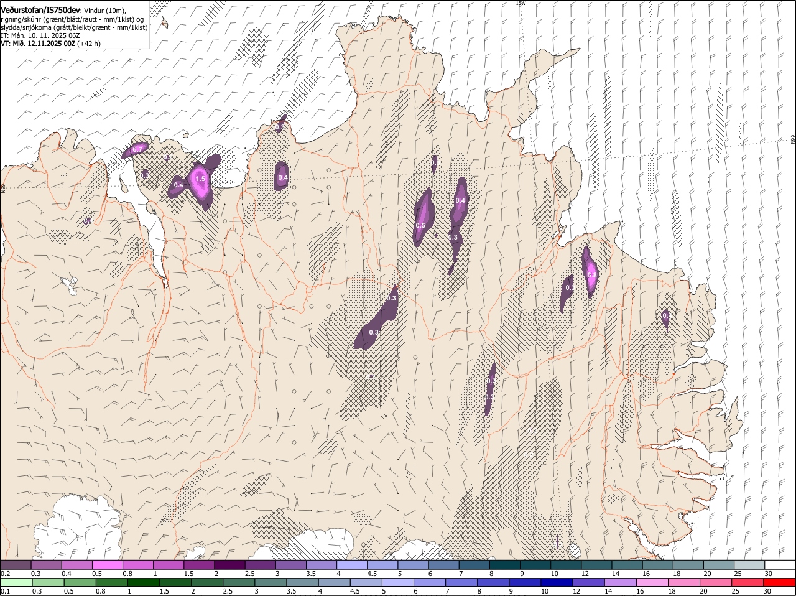
Task: Select red lower legend swatch after 30
Action: 779,582
